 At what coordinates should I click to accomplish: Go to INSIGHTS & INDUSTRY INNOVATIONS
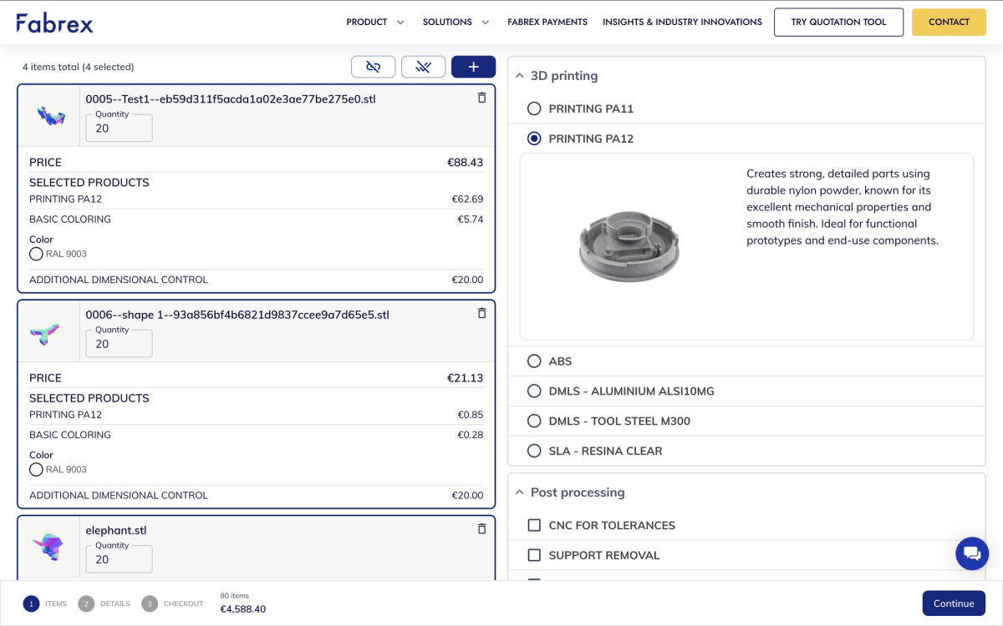point(682,23)
